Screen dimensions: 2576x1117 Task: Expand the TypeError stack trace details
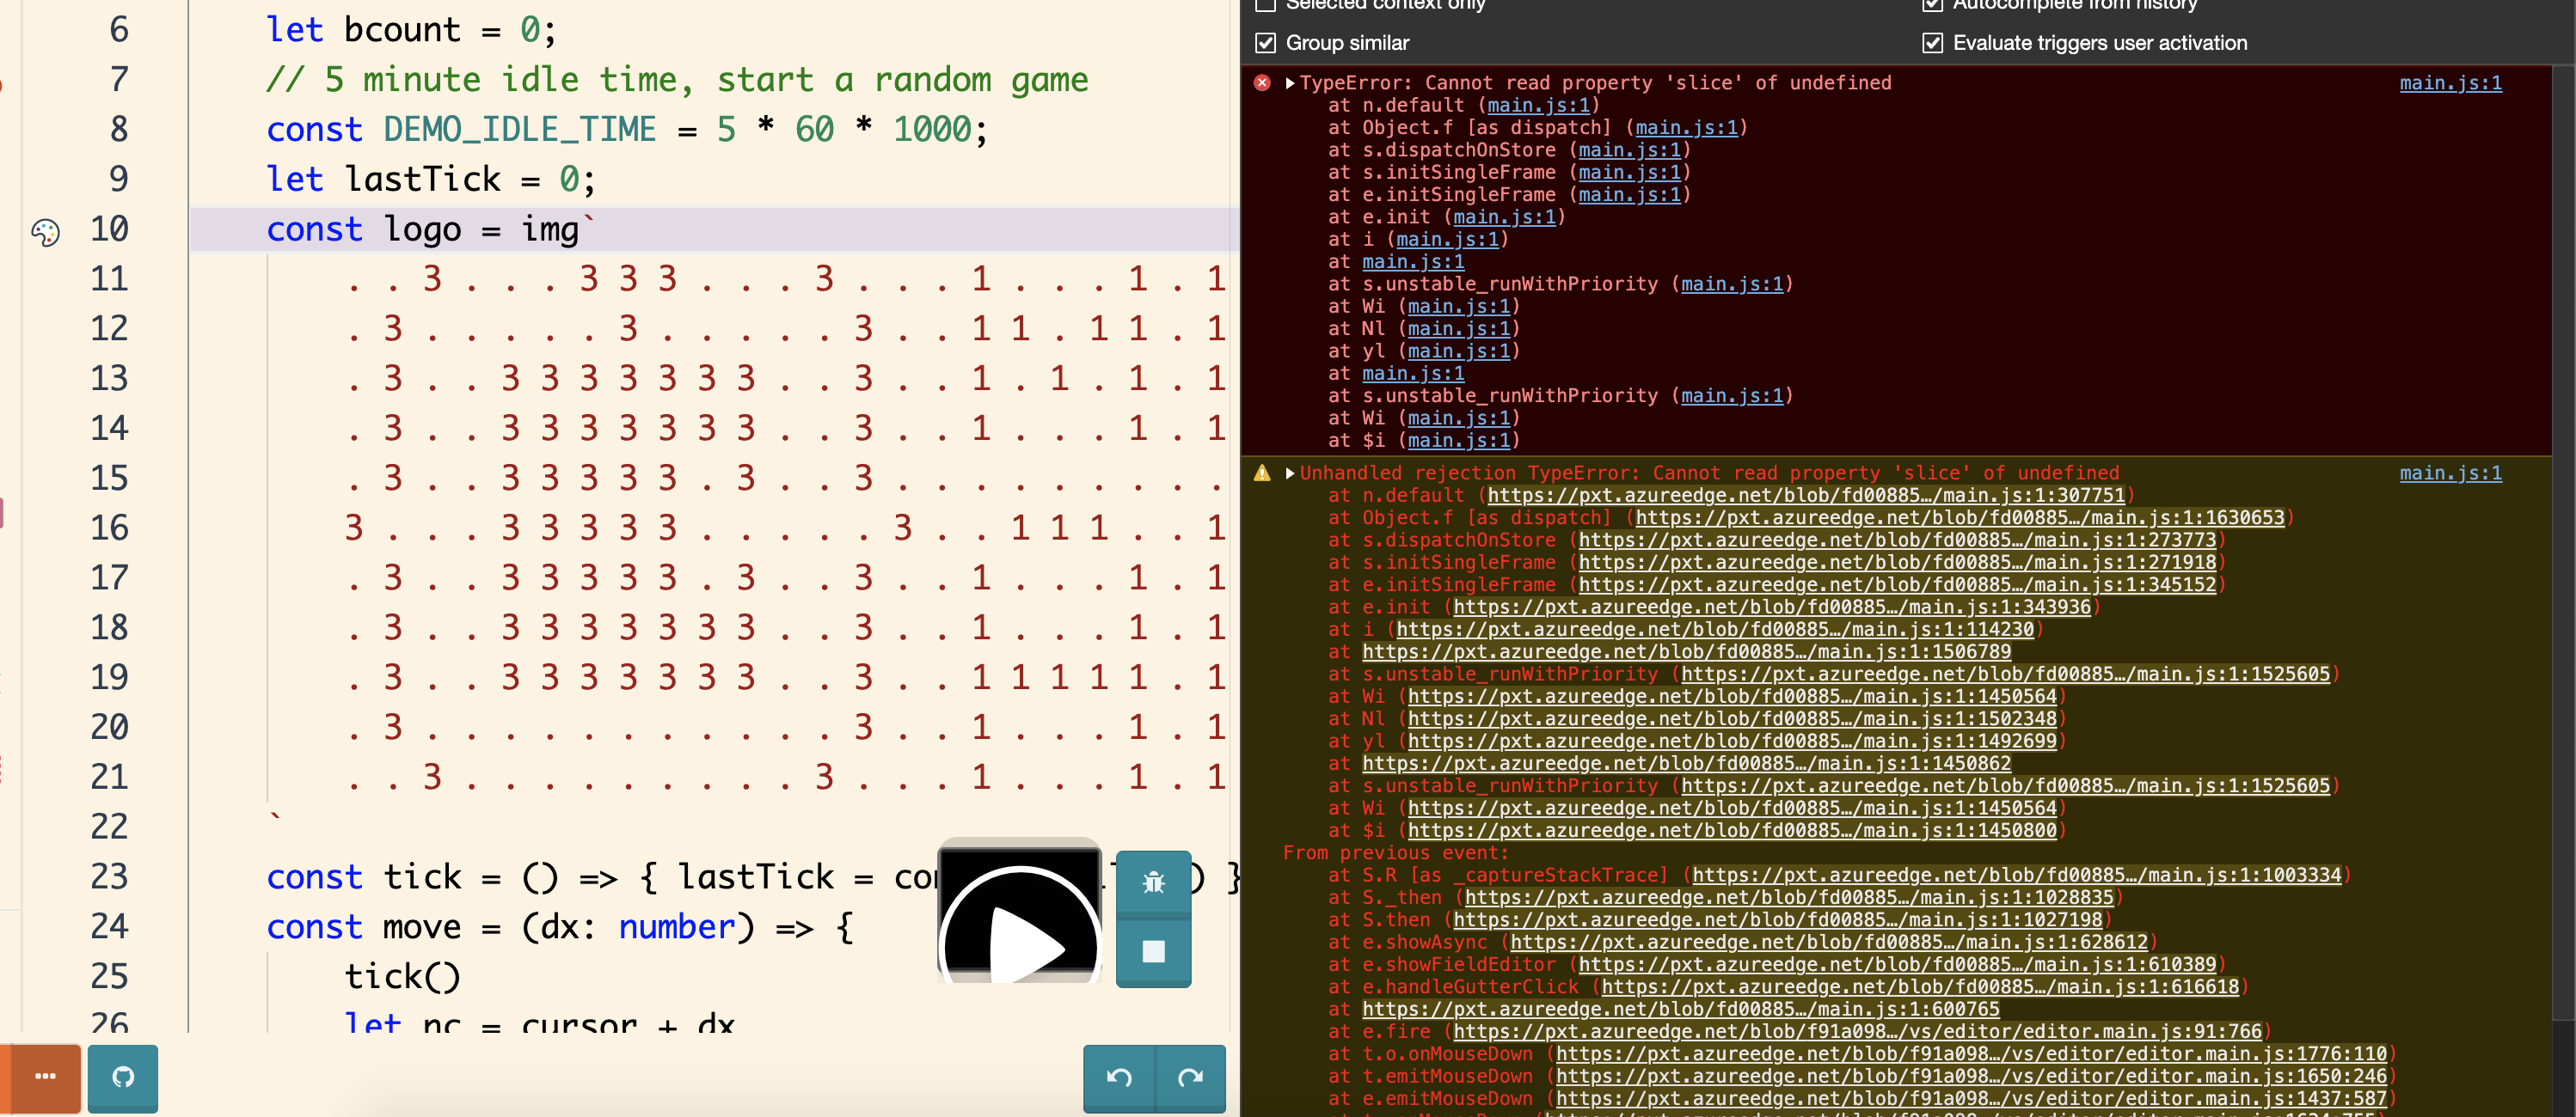[x=1289, y=83]
